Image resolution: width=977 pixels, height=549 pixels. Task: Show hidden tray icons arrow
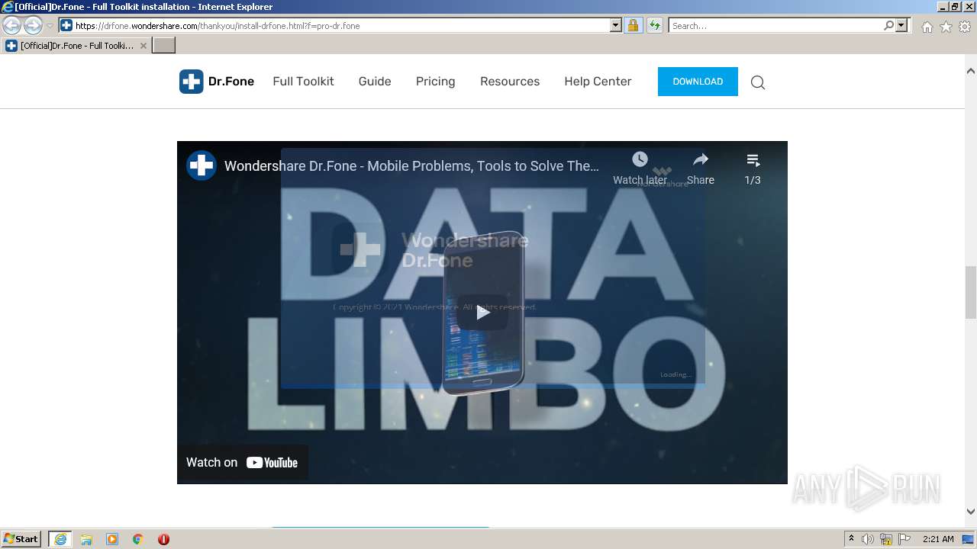(851, 539)
